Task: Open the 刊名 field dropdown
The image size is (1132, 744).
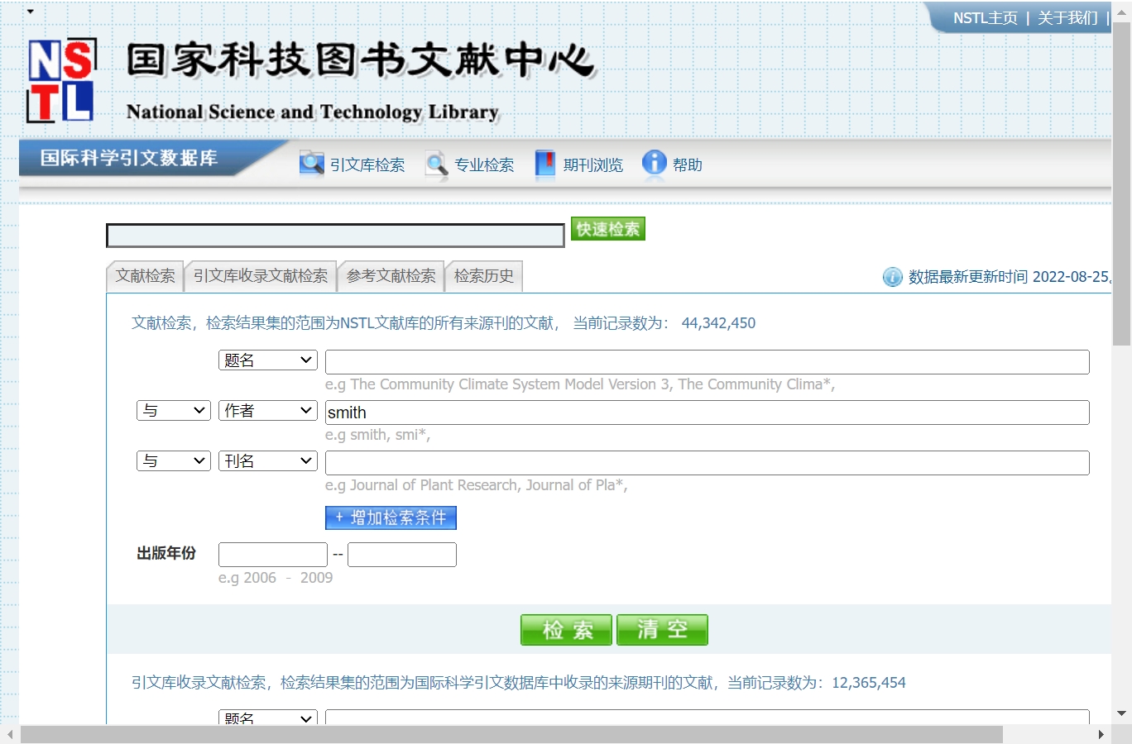Action: click(x=268, y=461)
